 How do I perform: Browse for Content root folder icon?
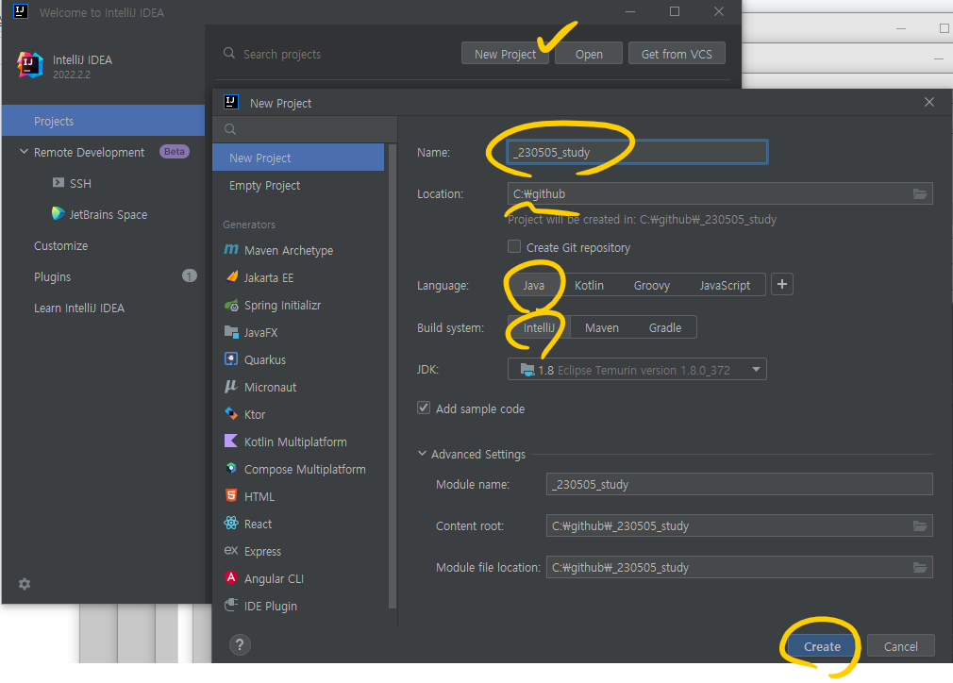[920, 525]
